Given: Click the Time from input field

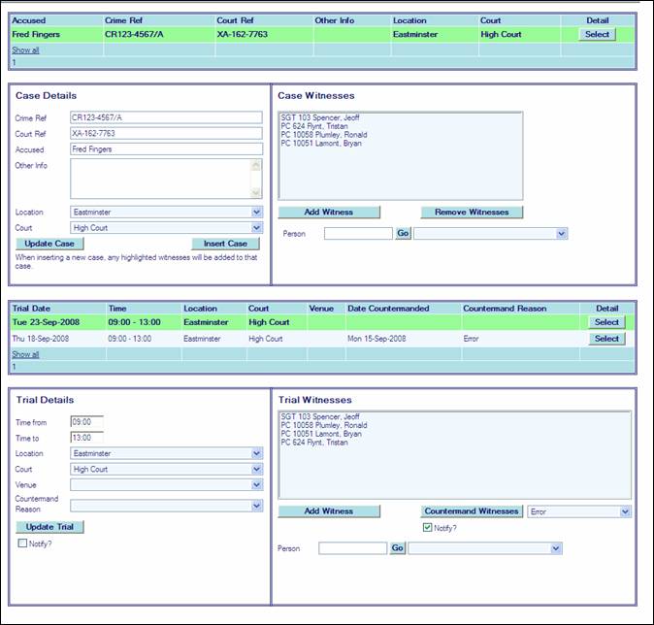Looking at the screenshot, I should click(x=86, y=422).
